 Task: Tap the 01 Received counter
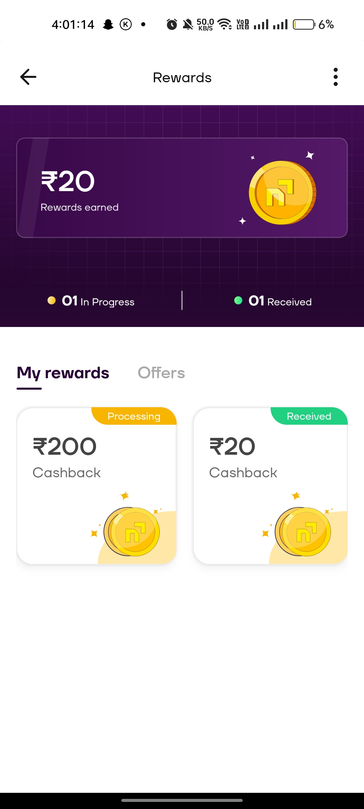tap(280, 301)
